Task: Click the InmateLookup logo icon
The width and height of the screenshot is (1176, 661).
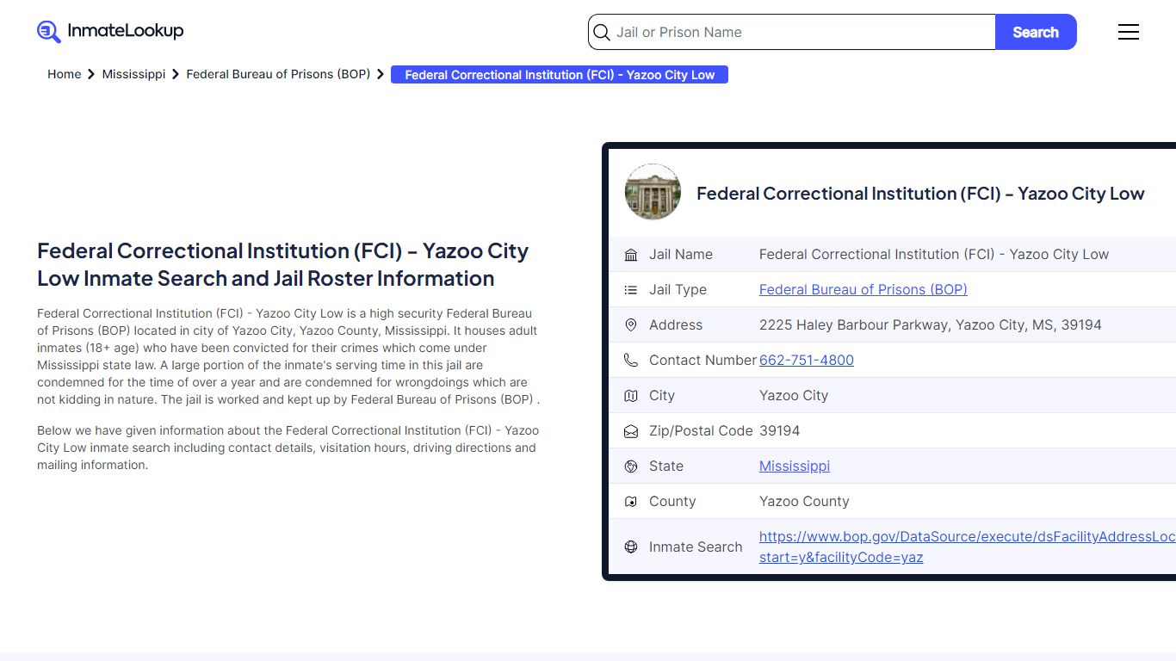Action: click(x=49, y=32)
